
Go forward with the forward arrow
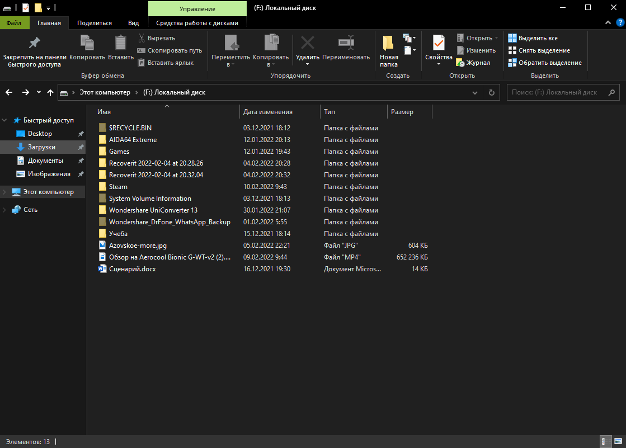click(x=26, y=93)
